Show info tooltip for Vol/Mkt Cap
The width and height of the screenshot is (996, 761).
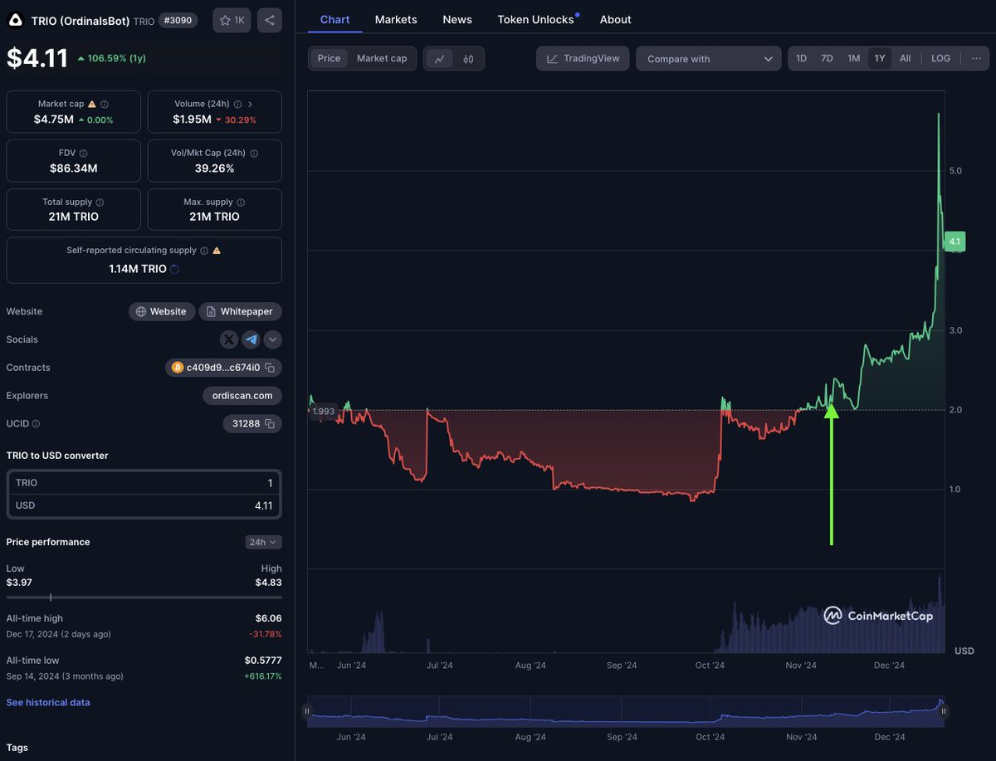pos(254,154)
